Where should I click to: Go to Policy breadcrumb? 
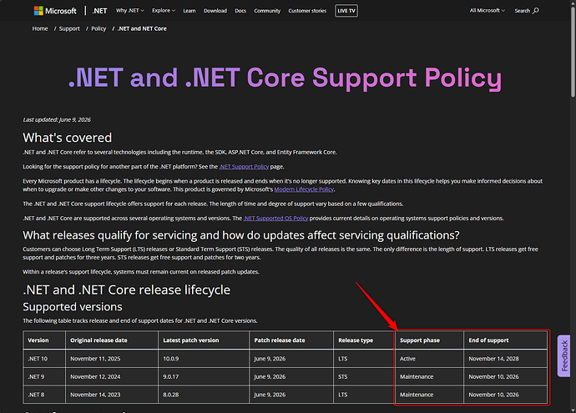tap(99, 28)
